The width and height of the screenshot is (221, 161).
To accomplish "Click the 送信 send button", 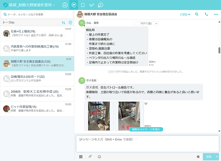I will click(x=209, y=157).
